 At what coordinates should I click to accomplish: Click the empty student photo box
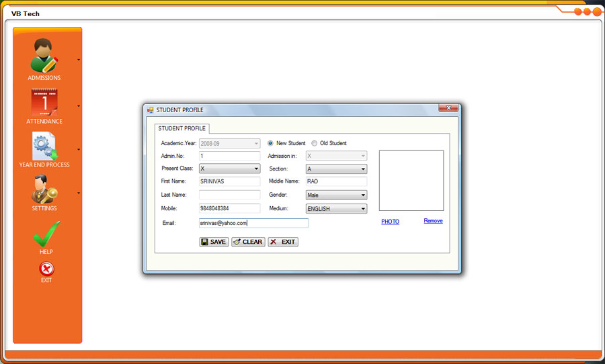411,181
